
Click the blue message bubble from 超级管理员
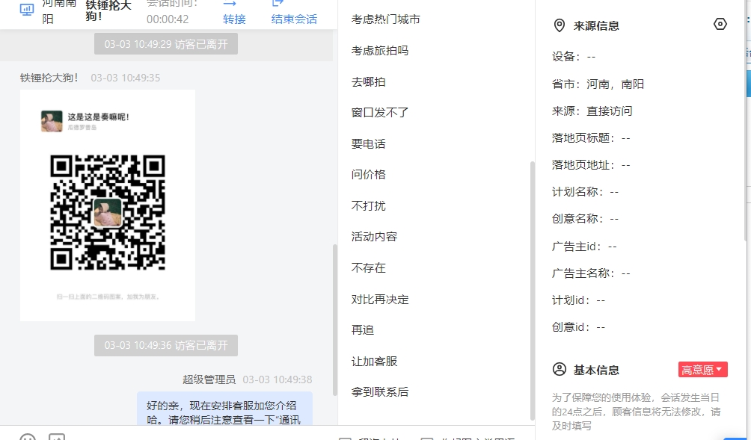click(x=224, y=409)
